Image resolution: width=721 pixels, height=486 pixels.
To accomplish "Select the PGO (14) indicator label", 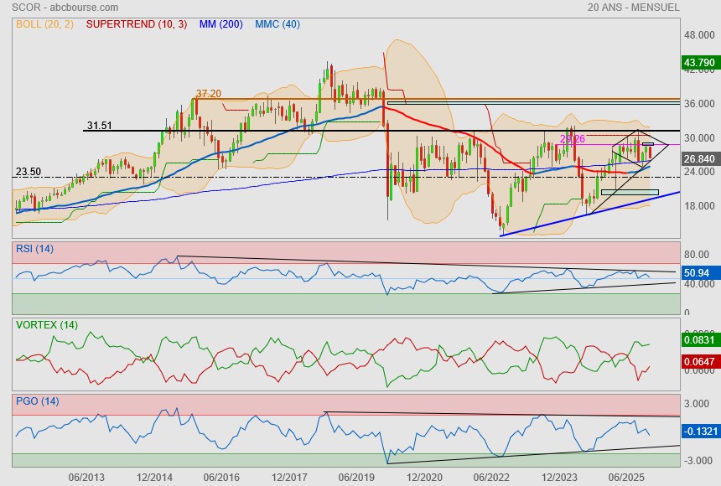I will [x=39, y=401].
